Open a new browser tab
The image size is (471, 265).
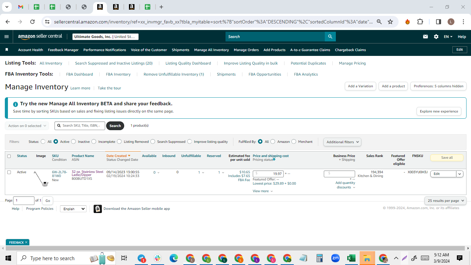pyautogui.click(x=161, y=7)
